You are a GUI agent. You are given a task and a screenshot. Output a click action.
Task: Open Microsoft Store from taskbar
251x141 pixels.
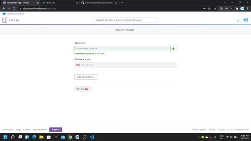49,137
